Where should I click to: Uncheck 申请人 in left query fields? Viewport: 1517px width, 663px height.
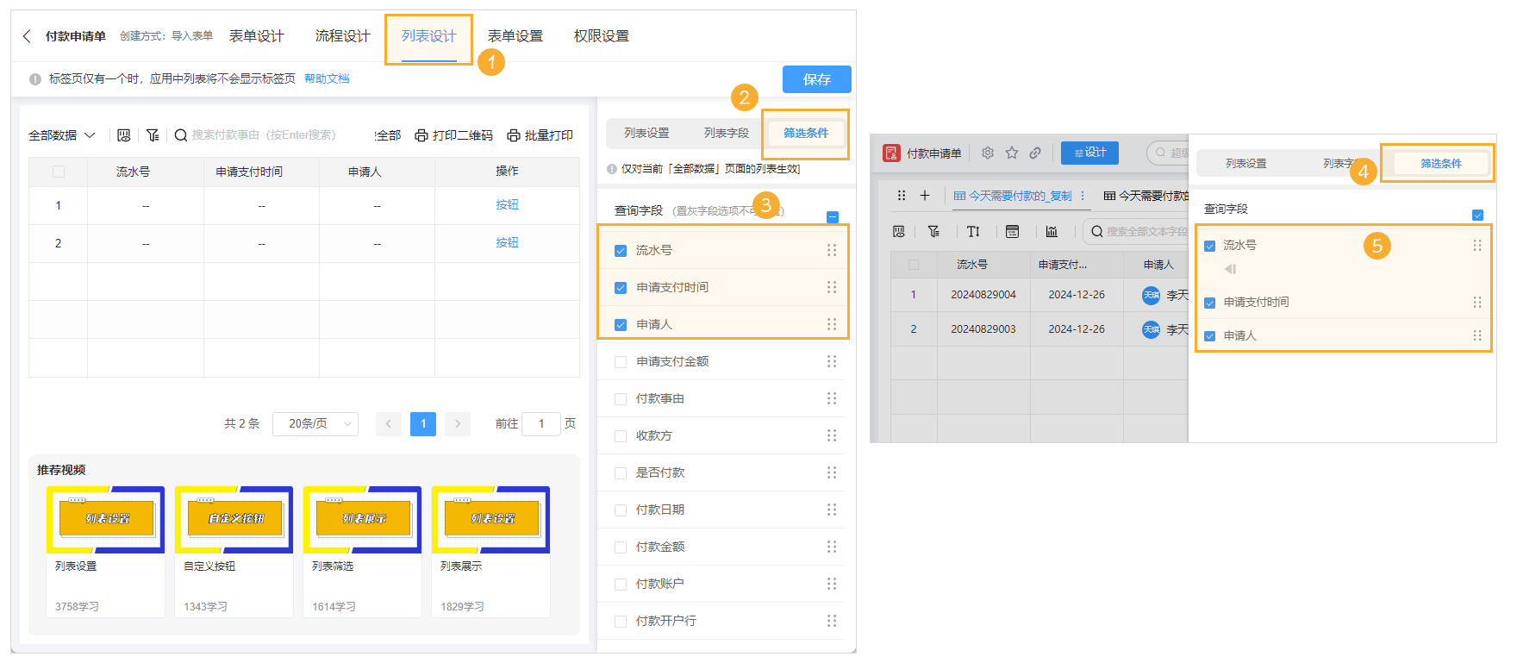[x=621, y=325]
